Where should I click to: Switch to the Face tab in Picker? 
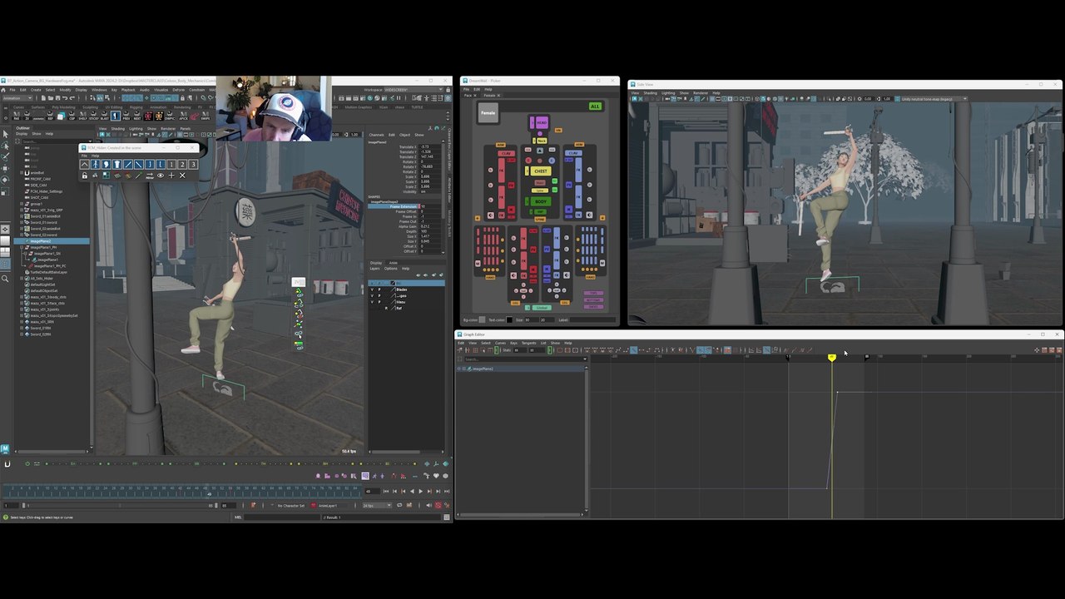point(468,95)
